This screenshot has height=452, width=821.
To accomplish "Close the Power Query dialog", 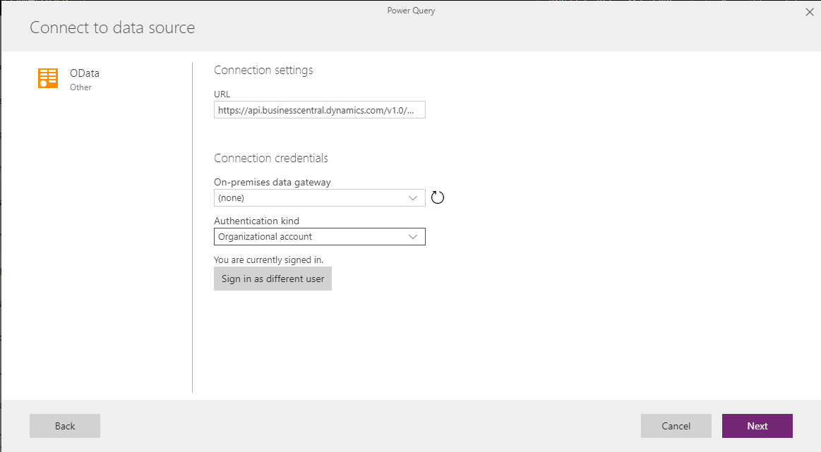I will coord(810,12).
